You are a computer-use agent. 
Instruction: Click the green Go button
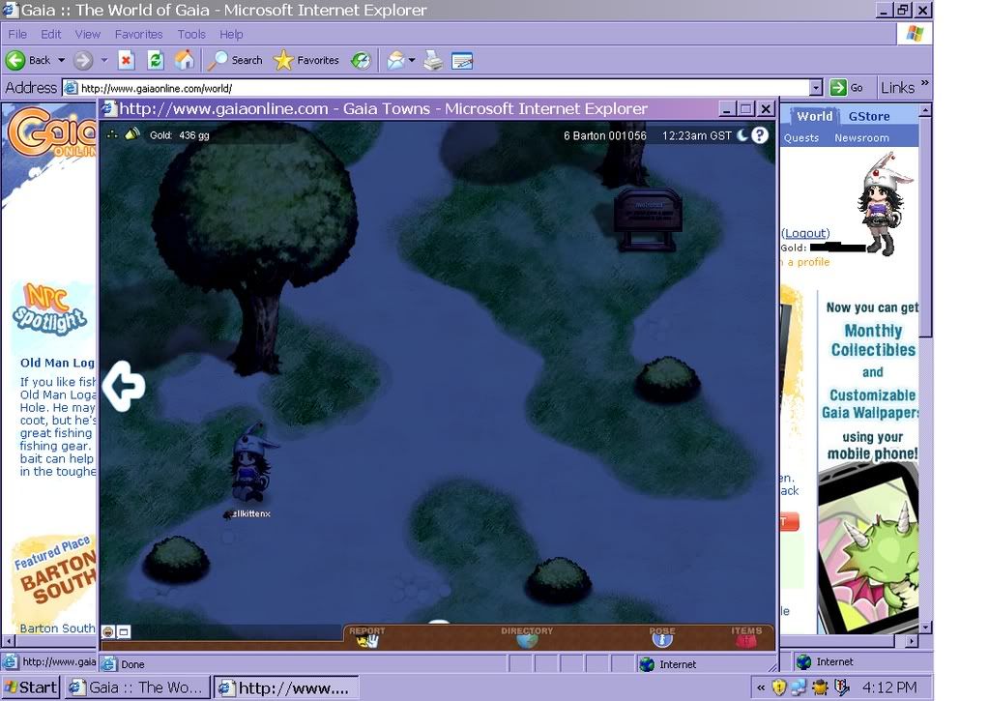click(x=847, y=88)
